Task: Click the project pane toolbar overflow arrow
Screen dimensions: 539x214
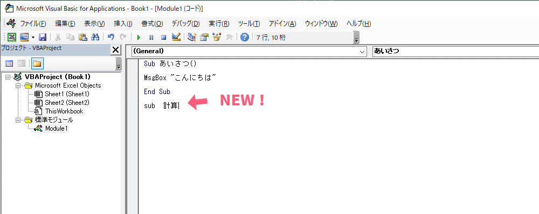Action: click(x=119, y=64)
